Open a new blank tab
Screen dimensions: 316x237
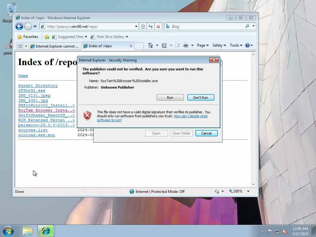pyautogui.click(x=139, y=46)
